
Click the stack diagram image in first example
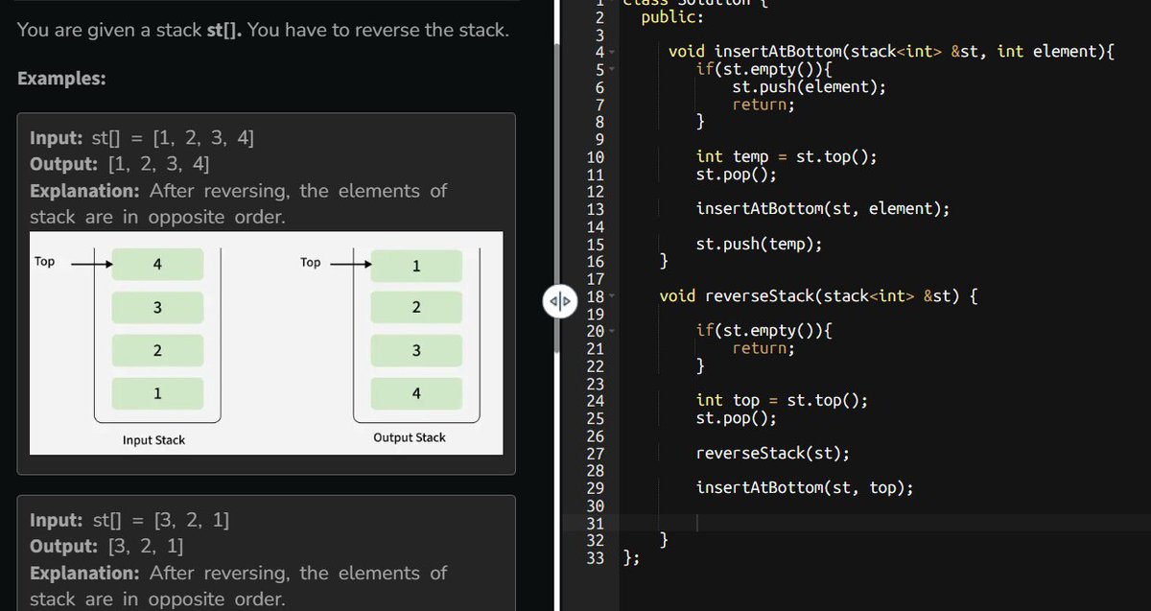[266, 343]
